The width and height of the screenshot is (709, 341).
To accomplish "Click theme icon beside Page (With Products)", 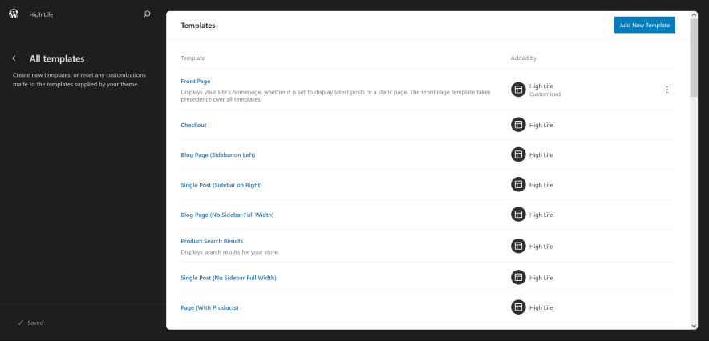I will 518,307.
